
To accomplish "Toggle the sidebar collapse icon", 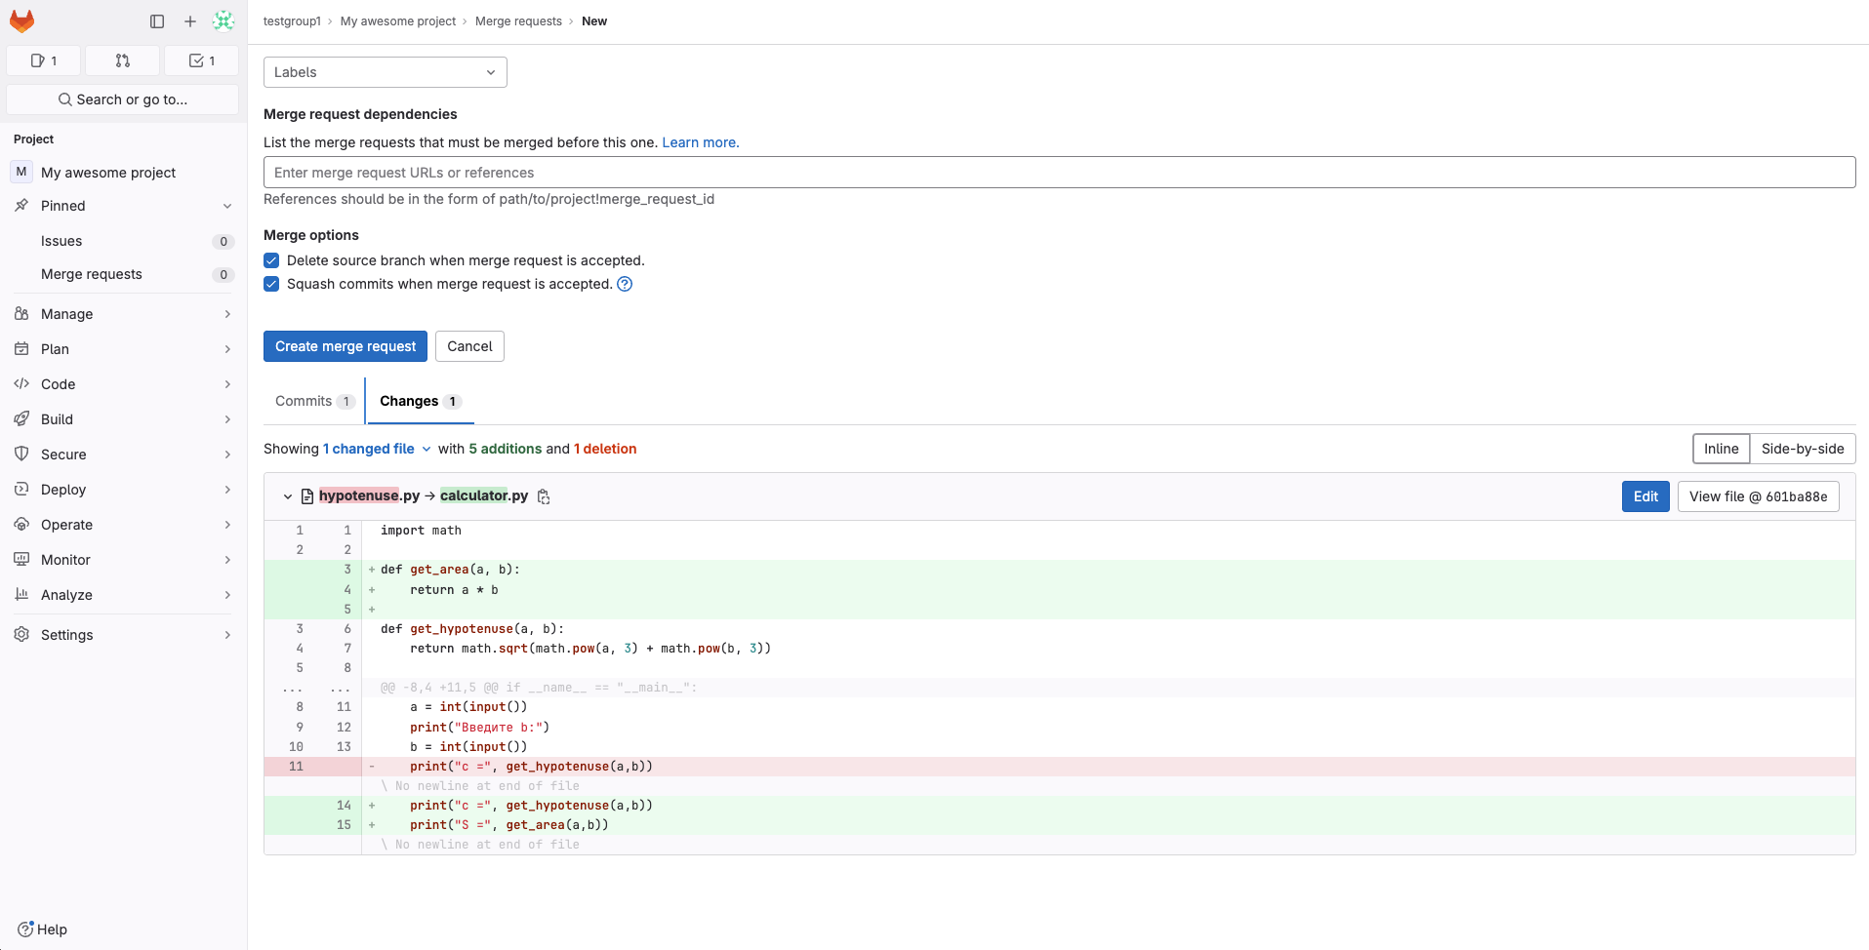I will 157,21.
